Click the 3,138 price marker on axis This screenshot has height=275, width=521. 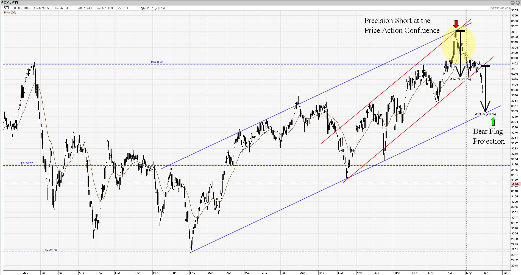[516, 184]
